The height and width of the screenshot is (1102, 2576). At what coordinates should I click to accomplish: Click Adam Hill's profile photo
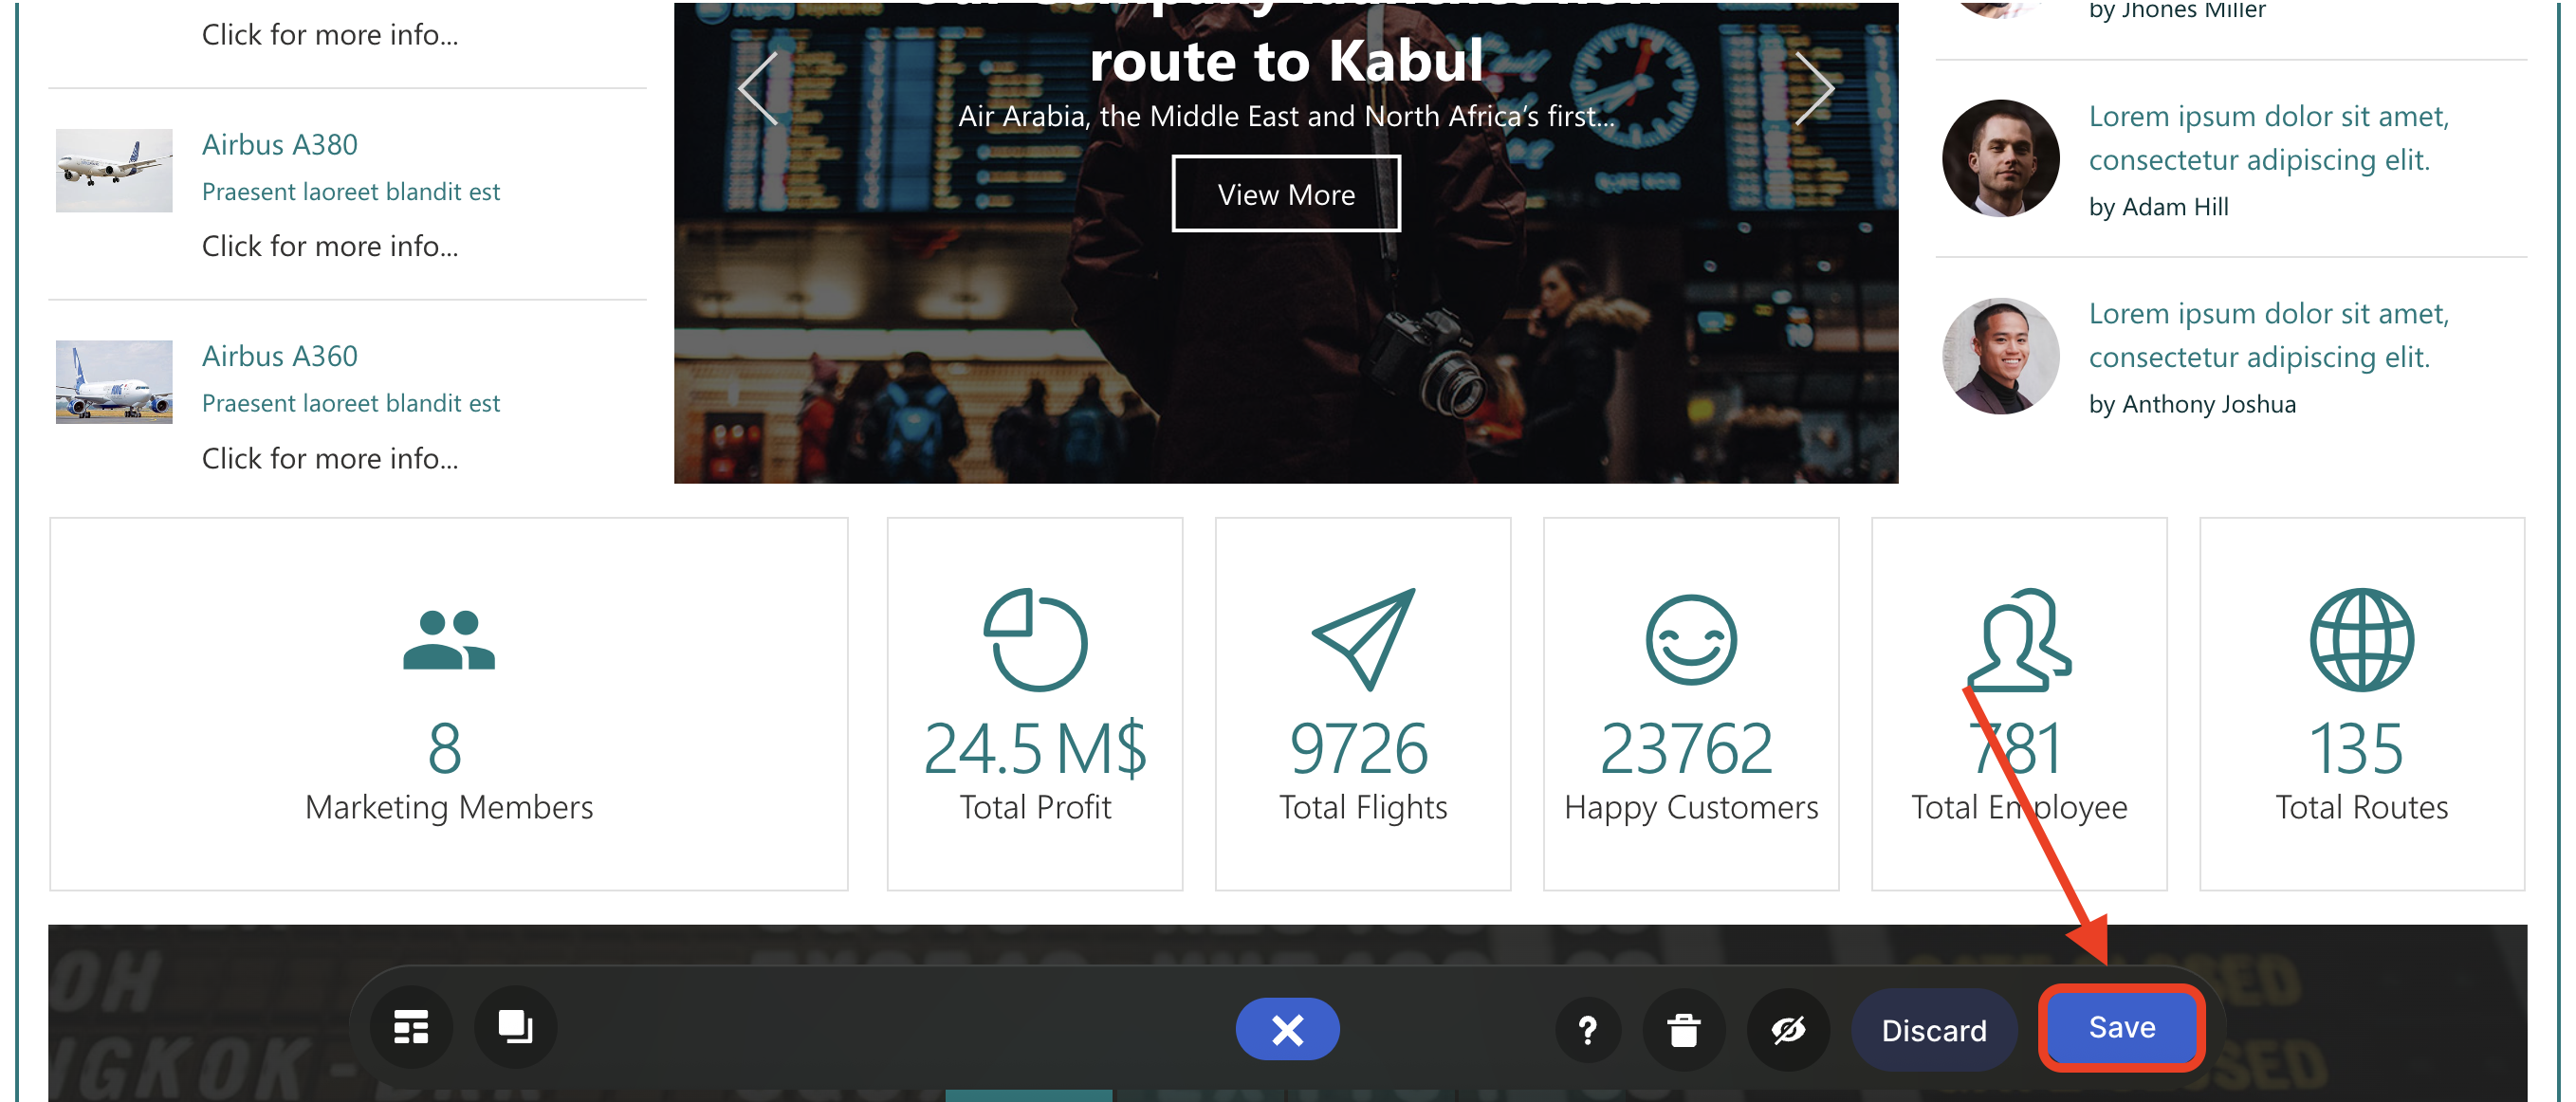click(2001, 158)
